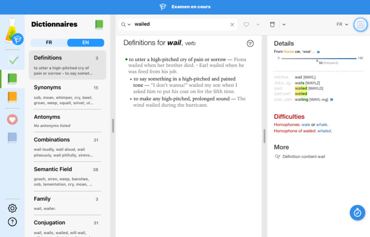Screen dimensions: 370x237
Task: Click the search-plus icon under More
Action: [277, 156]
